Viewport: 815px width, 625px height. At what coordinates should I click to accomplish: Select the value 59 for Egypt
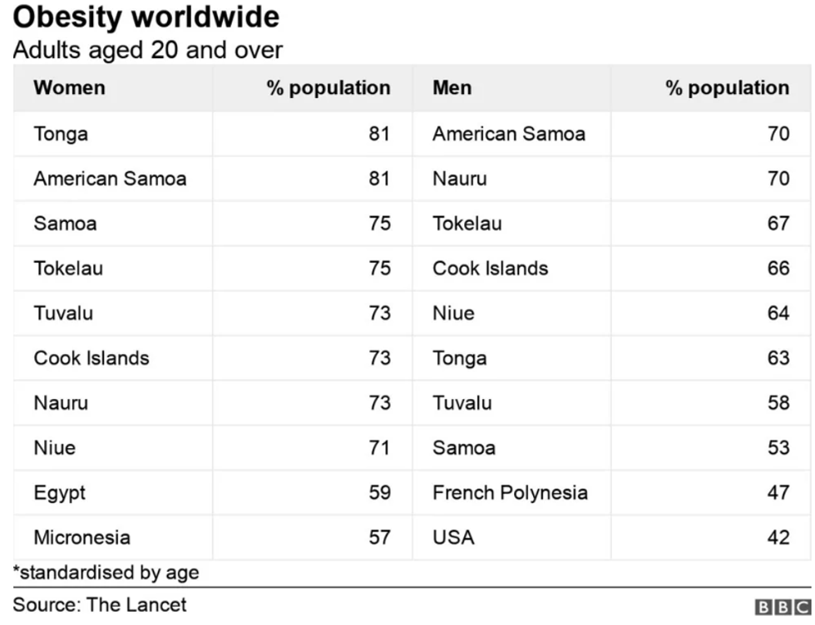(379, 493)
